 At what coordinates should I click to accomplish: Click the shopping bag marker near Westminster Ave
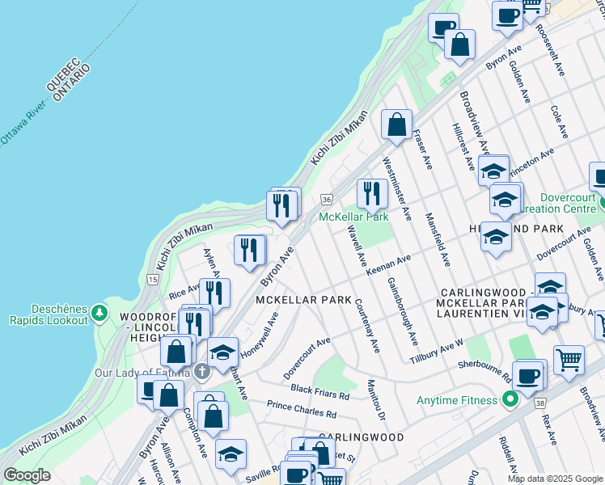[x=396, y=125]
